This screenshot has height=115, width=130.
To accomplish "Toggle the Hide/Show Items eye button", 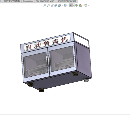I will pos(71,6).
